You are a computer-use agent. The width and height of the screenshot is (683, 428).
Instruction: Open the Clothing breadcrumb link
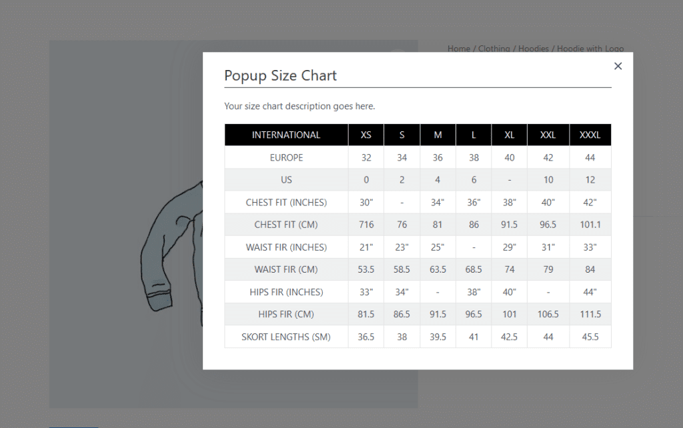pyautogui.click(x=494, y=49)
